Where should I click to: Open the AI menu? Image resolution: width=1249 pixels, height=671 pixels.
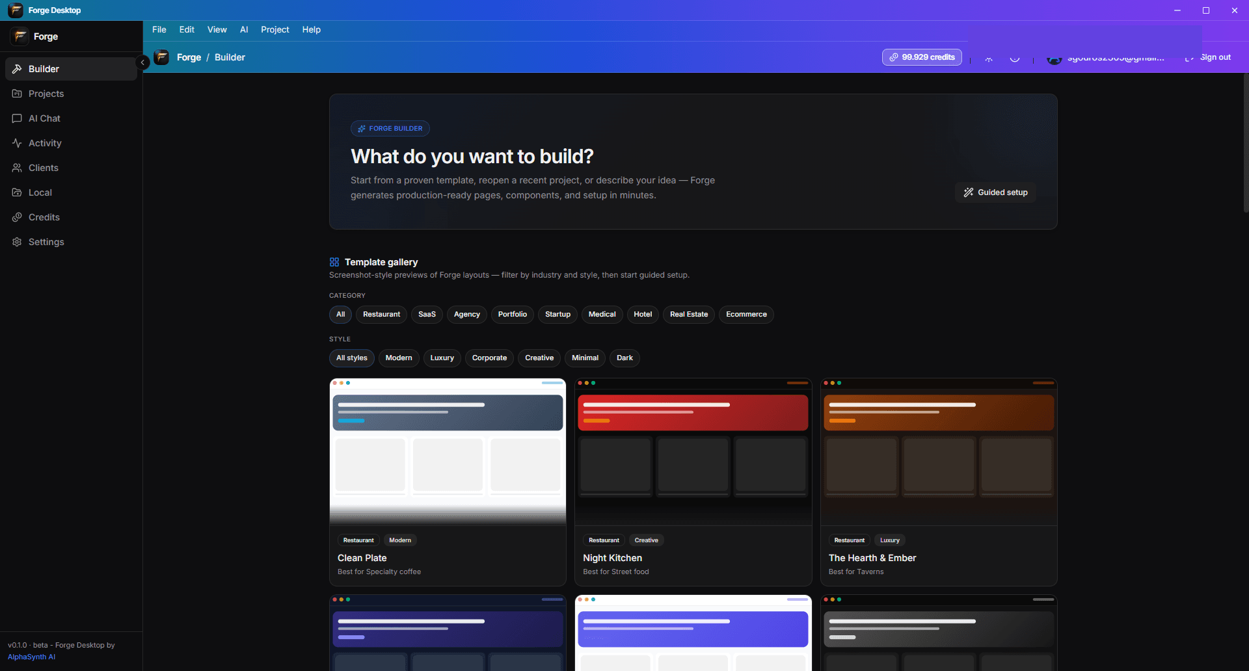pos(244,30)
